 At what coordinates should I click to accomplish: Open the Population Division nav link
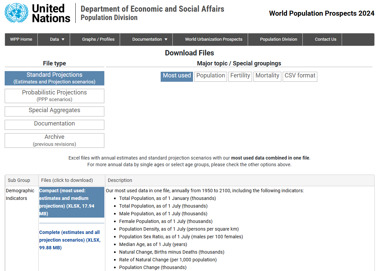[x=278, y=39]
